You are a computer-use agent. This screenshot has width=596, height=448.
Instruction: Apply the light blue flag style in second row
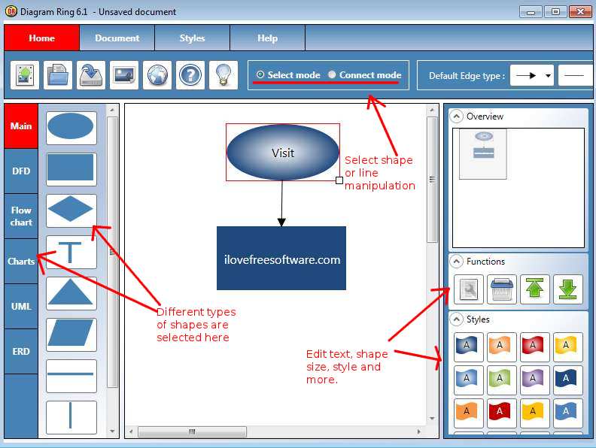(468, 380)
